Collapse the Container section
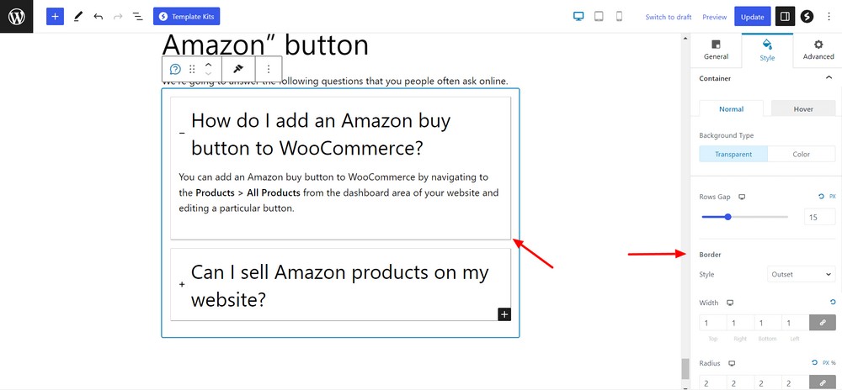The image size is (842, 390). [x=829, y=78]
